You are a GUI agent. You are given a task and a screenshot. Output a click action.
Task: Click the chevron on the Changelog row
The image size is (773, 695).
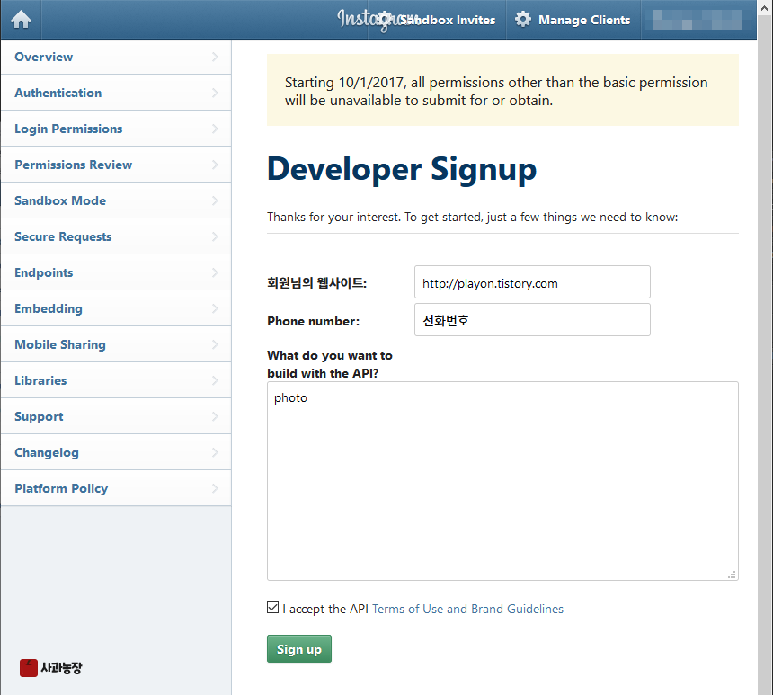point(215,453)
